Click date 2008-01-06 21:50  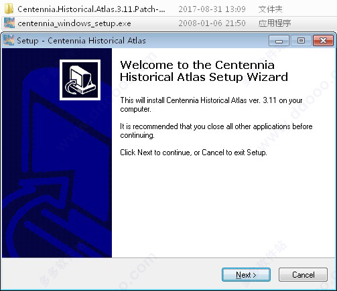(x=212, y=23)
